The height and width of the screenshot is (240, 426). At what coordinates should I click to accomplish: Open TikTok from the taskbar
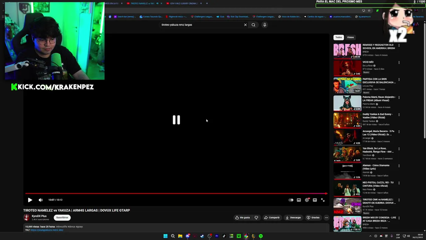[224, 236]
